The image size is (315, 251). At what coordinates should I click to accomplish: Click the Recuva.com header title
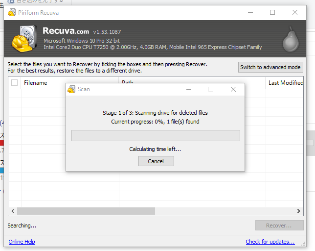click(66, 31)
